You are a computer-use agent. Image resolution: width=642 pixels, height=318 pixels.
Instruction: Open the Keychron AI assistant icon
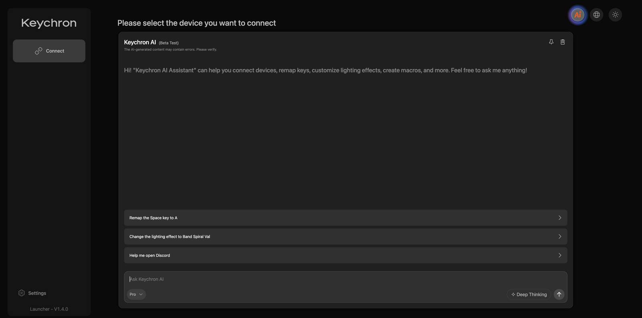[x=578, y=15]
